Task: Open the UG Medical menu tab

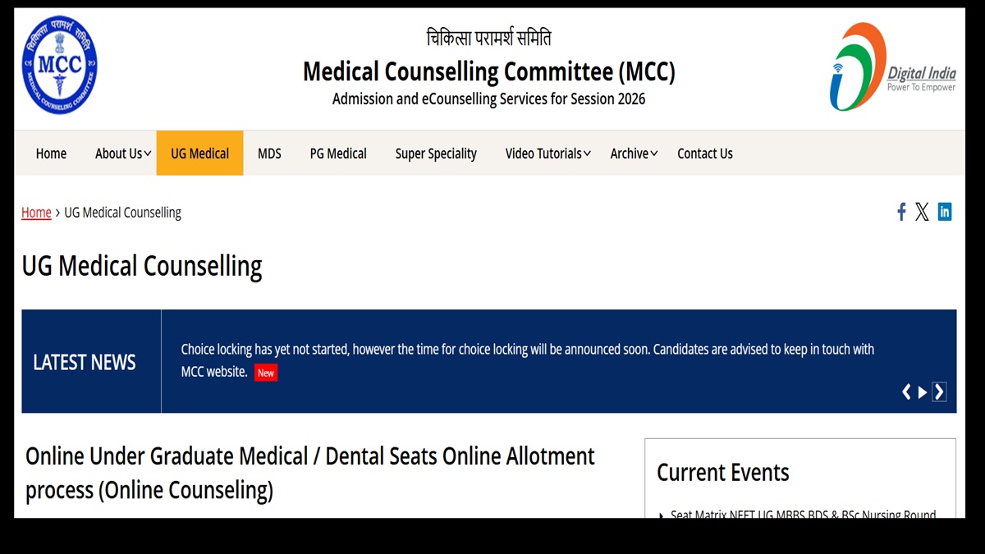Action: click(x=199, y=153)
